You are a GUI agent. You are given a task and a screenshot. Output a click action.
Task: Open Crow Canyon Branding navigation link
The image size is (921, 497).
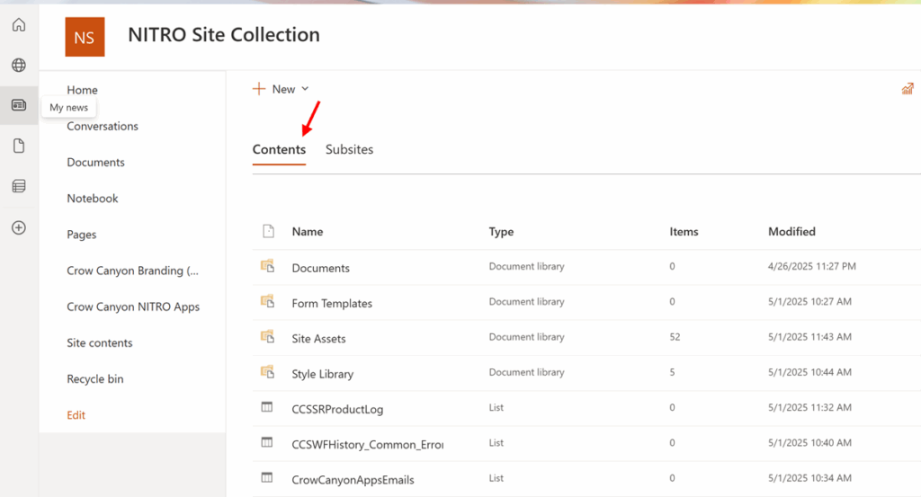[x=133, y=271]
